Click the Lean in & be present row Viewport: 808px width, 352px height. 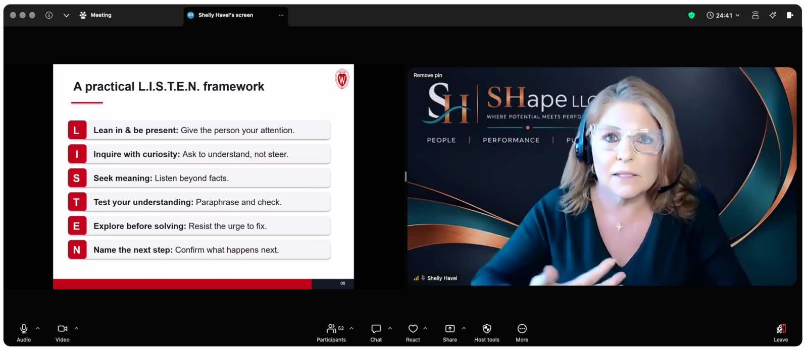199,130
